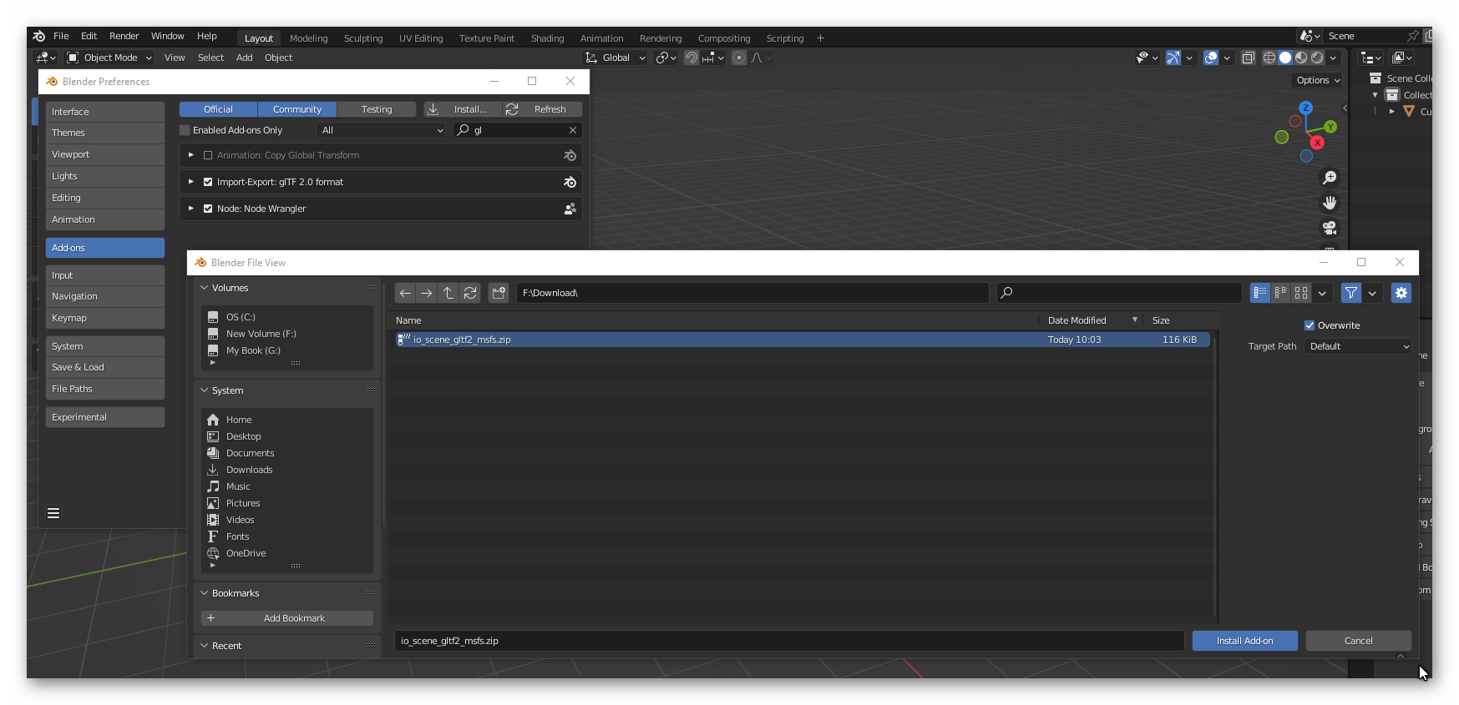Refresh the file list in File View
Viewport: 1459px width, 705px height.
(470, 293)
